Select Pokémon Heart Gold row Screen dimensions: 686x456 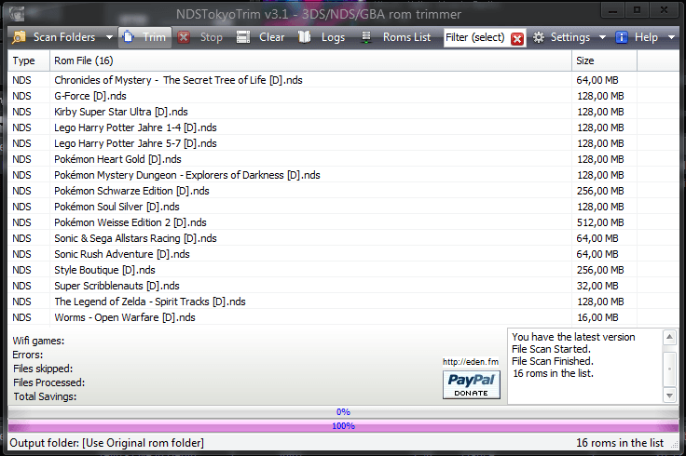(343, 159)
